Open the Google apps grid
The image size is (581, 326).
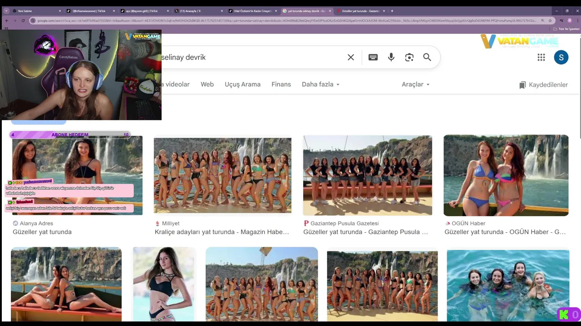click(x=541, y=57)
